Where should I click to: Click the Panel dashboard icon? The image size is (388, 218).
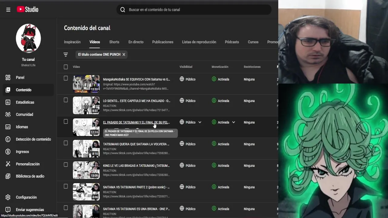[8, 78]
